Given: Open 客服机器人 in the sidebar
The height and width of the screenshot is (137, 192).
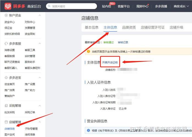Looking at the screenshot, I should coord(11,68).
